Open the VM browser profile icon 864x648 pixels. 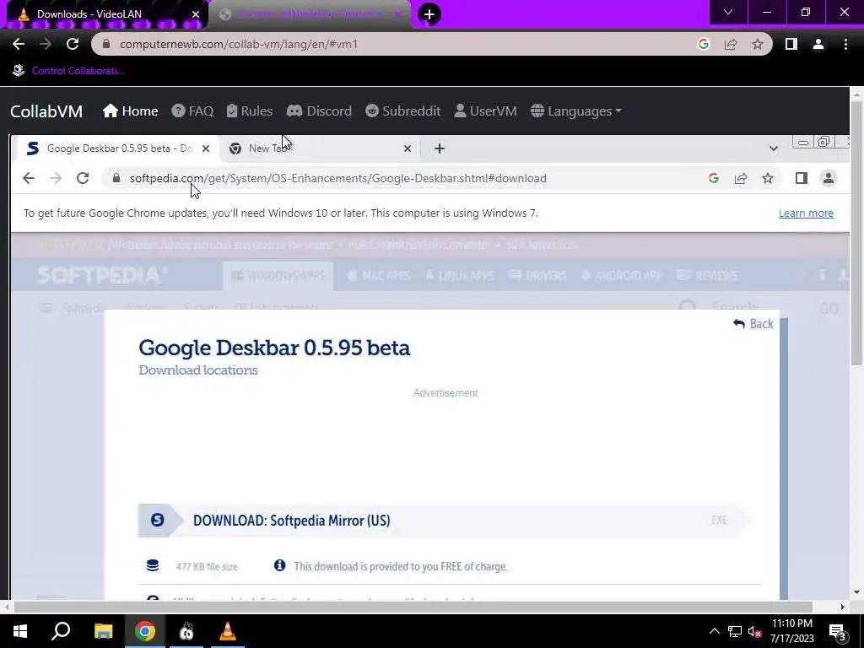coord(829,178)
